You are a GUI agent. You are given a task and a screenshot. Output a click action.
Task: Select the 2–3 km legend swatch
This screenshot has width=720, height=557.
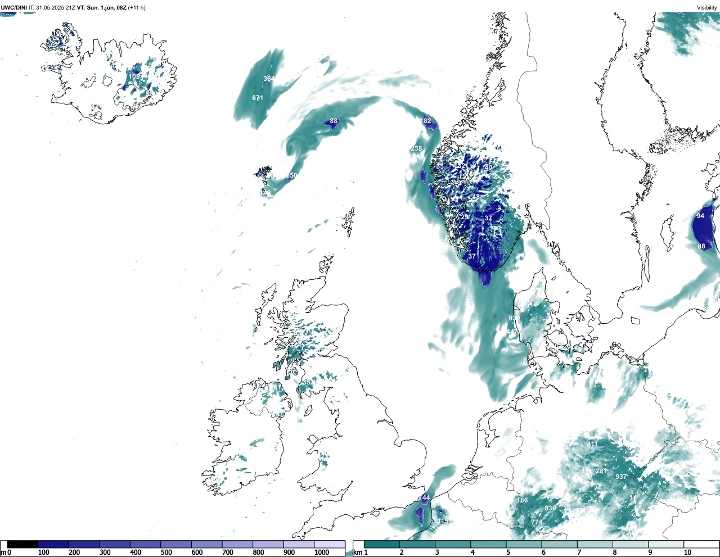click(x=417, y=544)
